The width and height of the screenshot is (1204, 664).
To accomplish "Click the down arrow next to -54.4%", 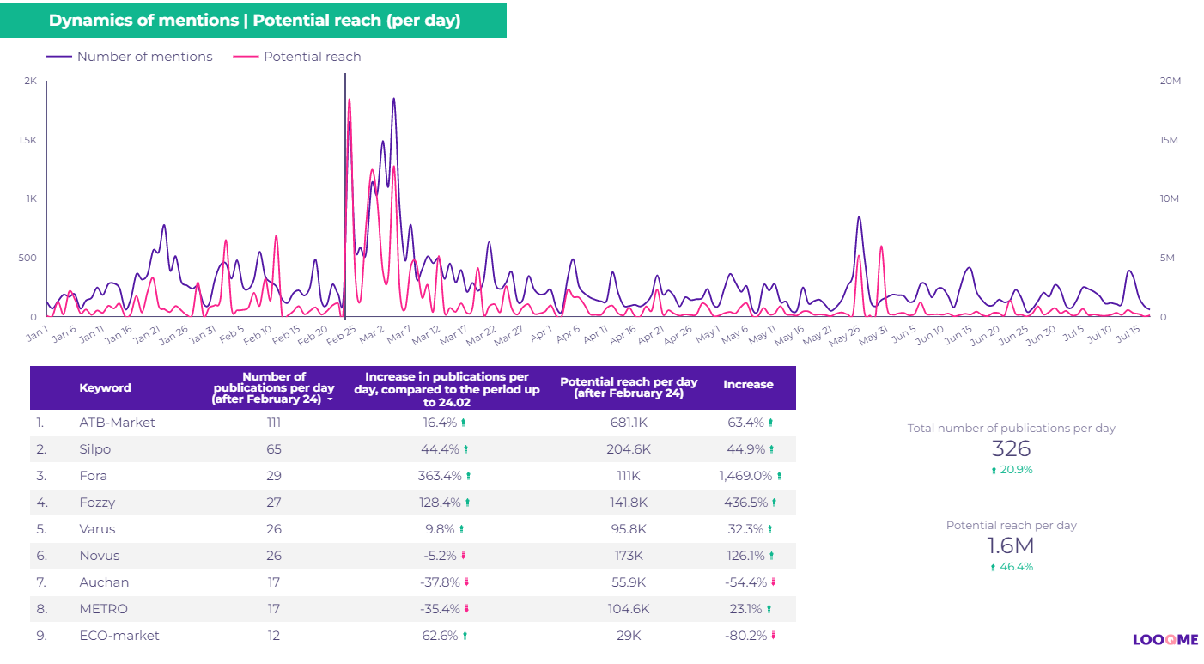I will pos(773,582).
